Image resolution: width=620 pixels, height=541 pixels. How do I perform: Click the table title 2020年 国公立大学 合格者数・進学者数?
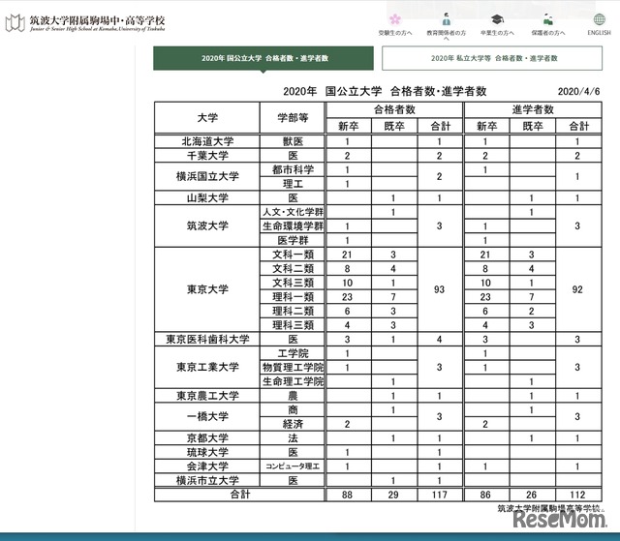click(385, 91)
